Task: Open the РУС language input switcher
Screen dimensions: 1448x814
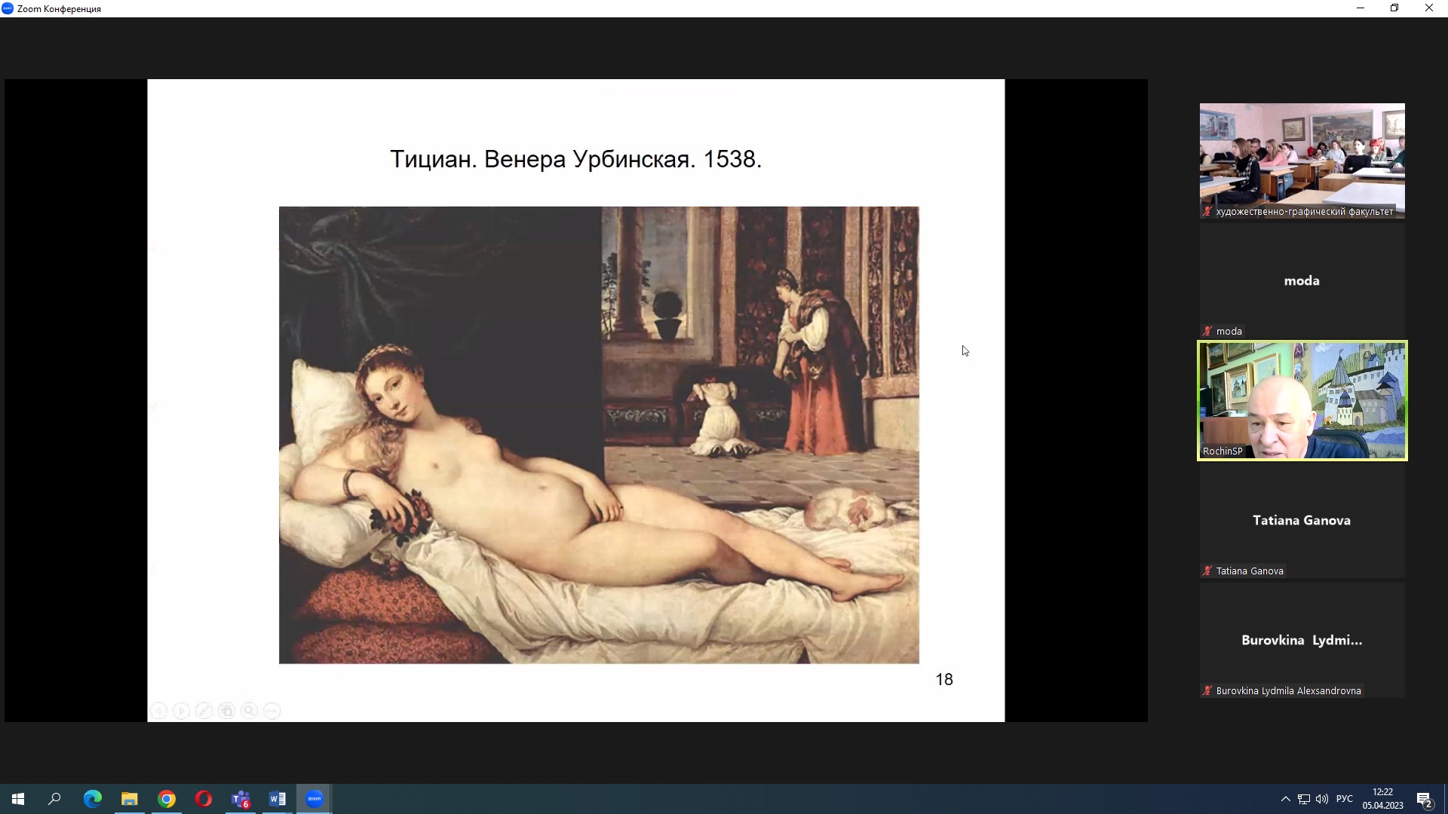Action: [x=1344, y=799]
